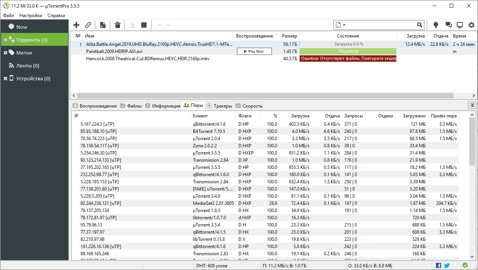Select the Hancock.2008 torrent row
The image size is (478, 270).
[273, 58]
